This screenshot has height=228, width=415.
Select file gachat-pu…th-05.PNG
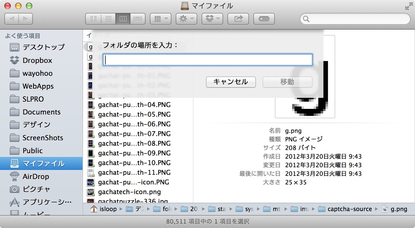click(x=134, y=115)
